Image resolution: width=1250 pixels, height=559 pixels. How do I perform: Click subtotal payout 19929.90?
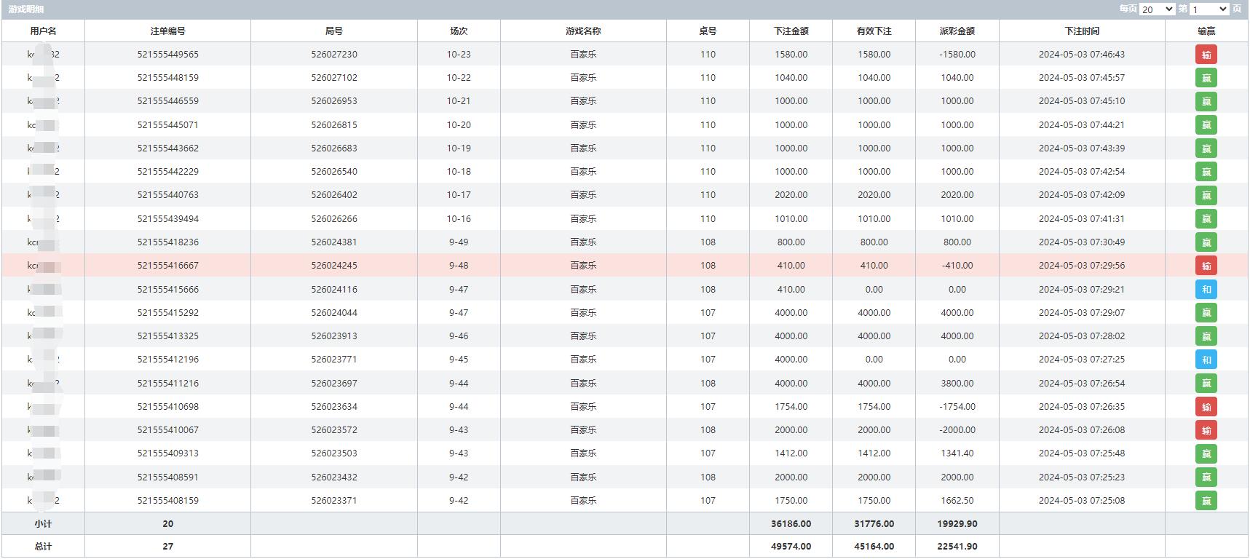[957, 524]
